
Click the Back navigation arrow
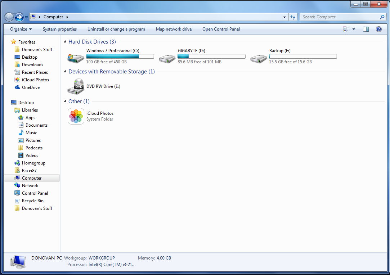tap(9, 17)
